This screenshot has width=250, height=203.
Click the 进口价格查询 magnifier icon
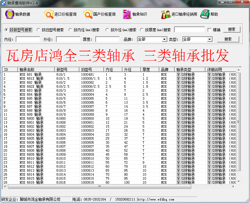click(x=49, y=14)
